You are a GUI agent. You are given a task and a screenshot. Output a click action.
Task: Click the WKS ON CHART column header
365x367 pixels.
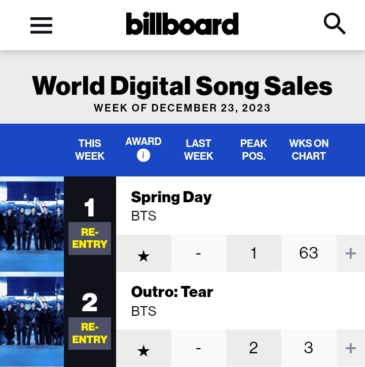point(309,150)
